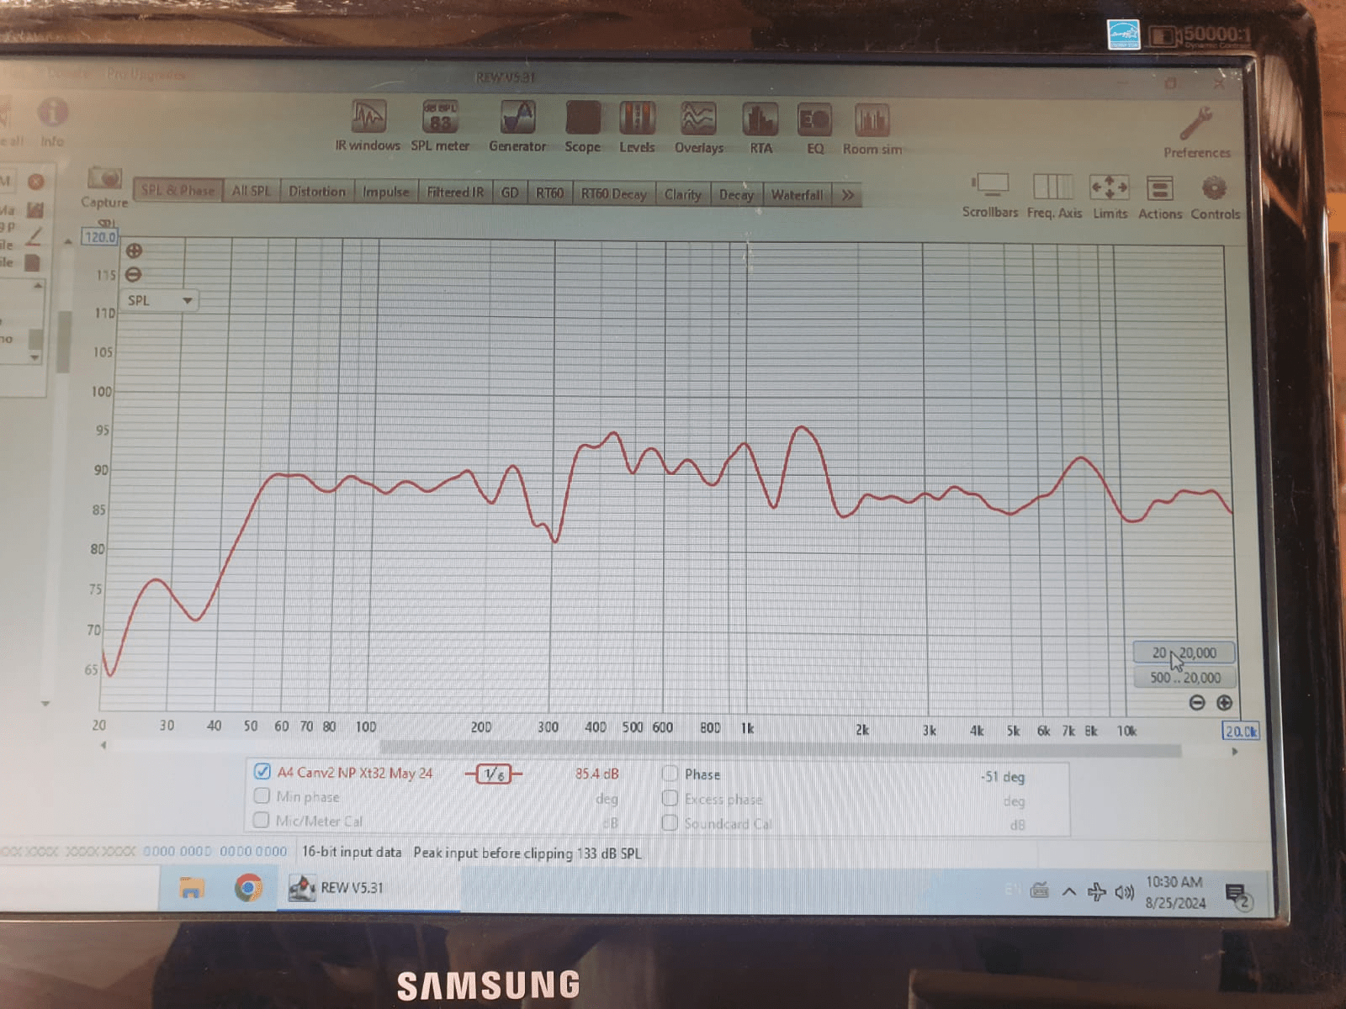Open the SPL meter
Image resolution: width=1346 pixels, height=1009 pixels.
point(440,126)
